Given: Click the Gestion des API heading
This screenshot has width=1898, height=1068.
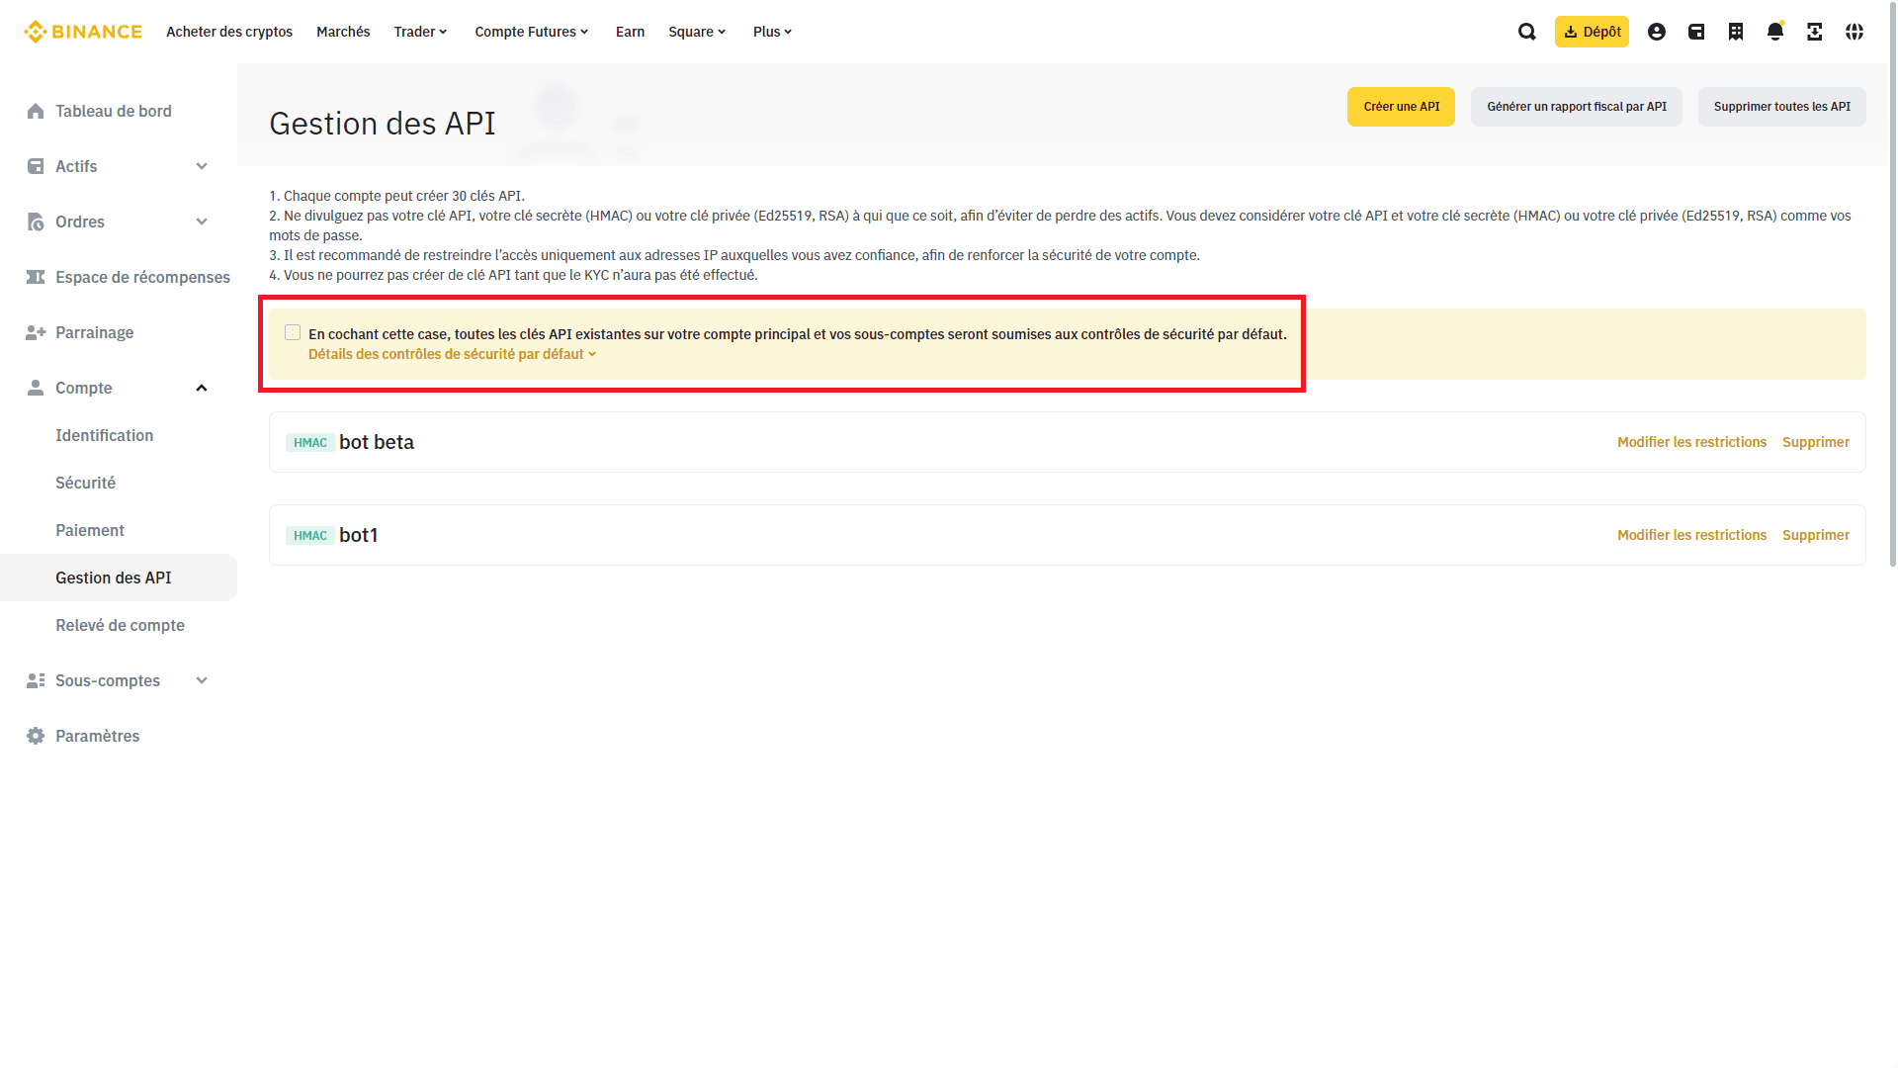Looking at the screenshot, I should 383,124.
